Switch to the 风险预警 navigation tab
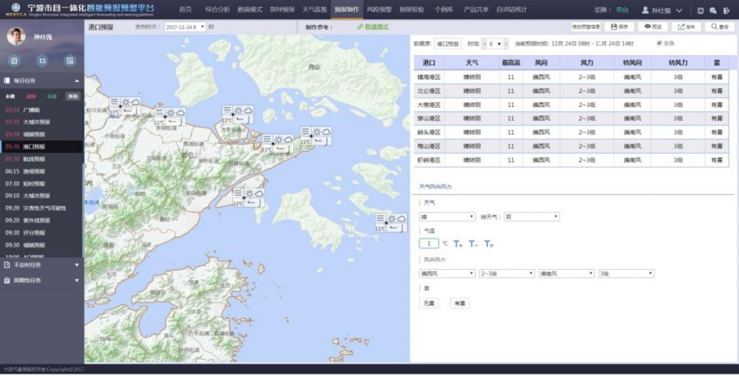This screenshot has width=739, height=376. [379, 10]
